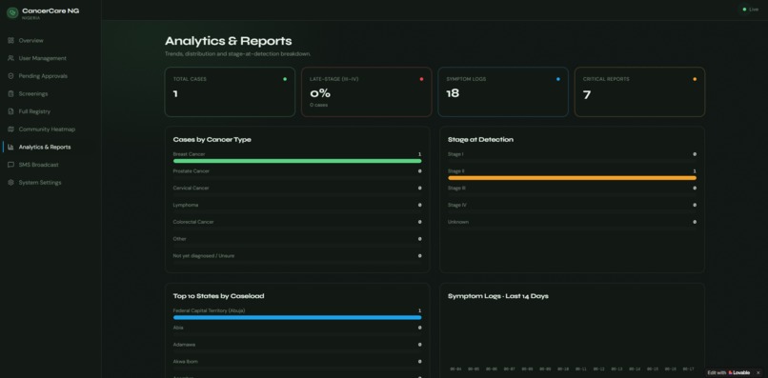This screenshot has width=768, height=378.
Task: Click the Live status label
Action: click(754, 10)
